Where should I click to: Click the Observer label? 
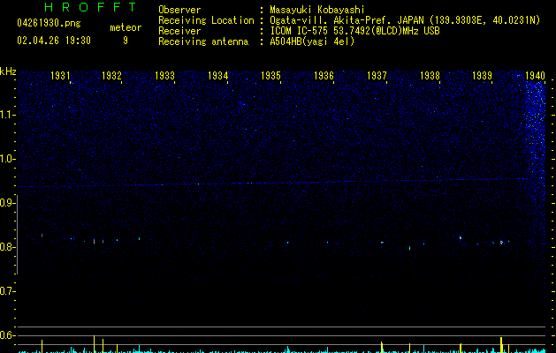tap(179, 10)
